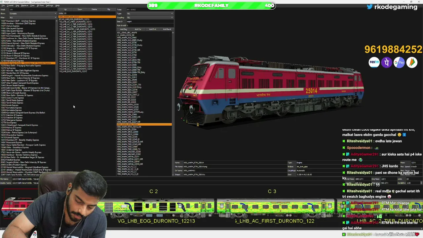423x238 pixels.
Task: Select 11057 Mumbai CSMT - Amritsar Express consist
Action: click(x=18, y=21)
